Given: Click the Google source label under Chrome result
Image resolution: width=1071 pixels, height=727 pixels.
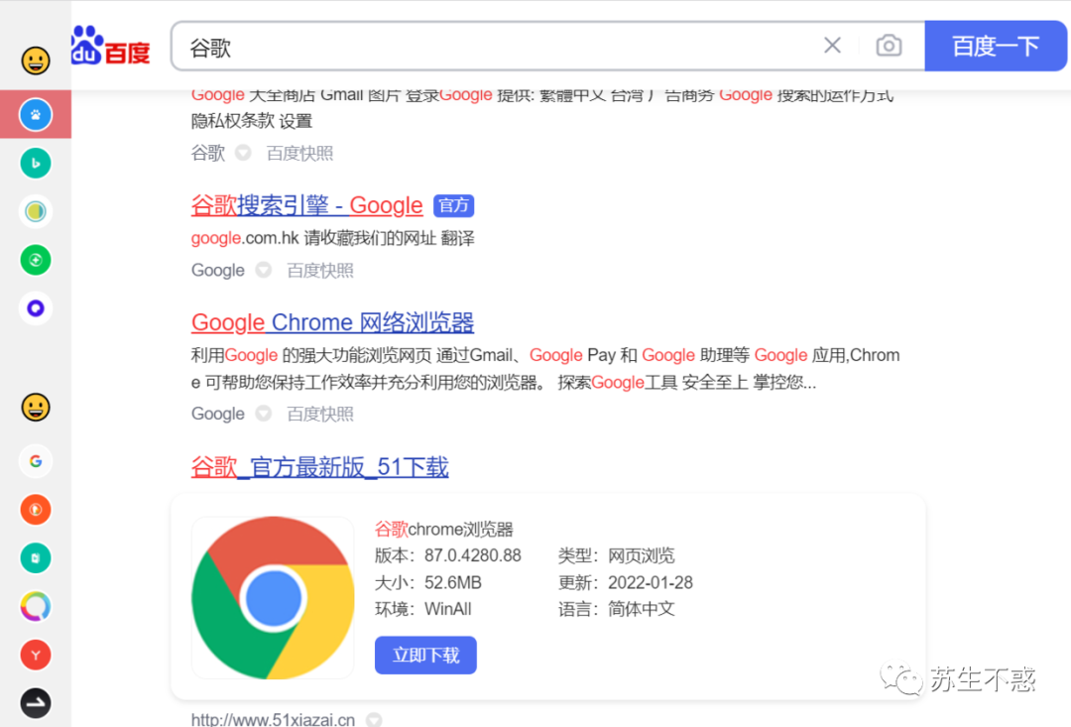Looking at the screenshot, I should pyautogui.click(x=218, y=414).
